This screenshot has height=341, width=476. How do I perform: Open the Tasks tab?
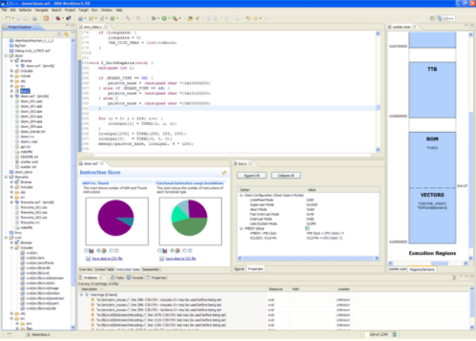coord(117,278)
